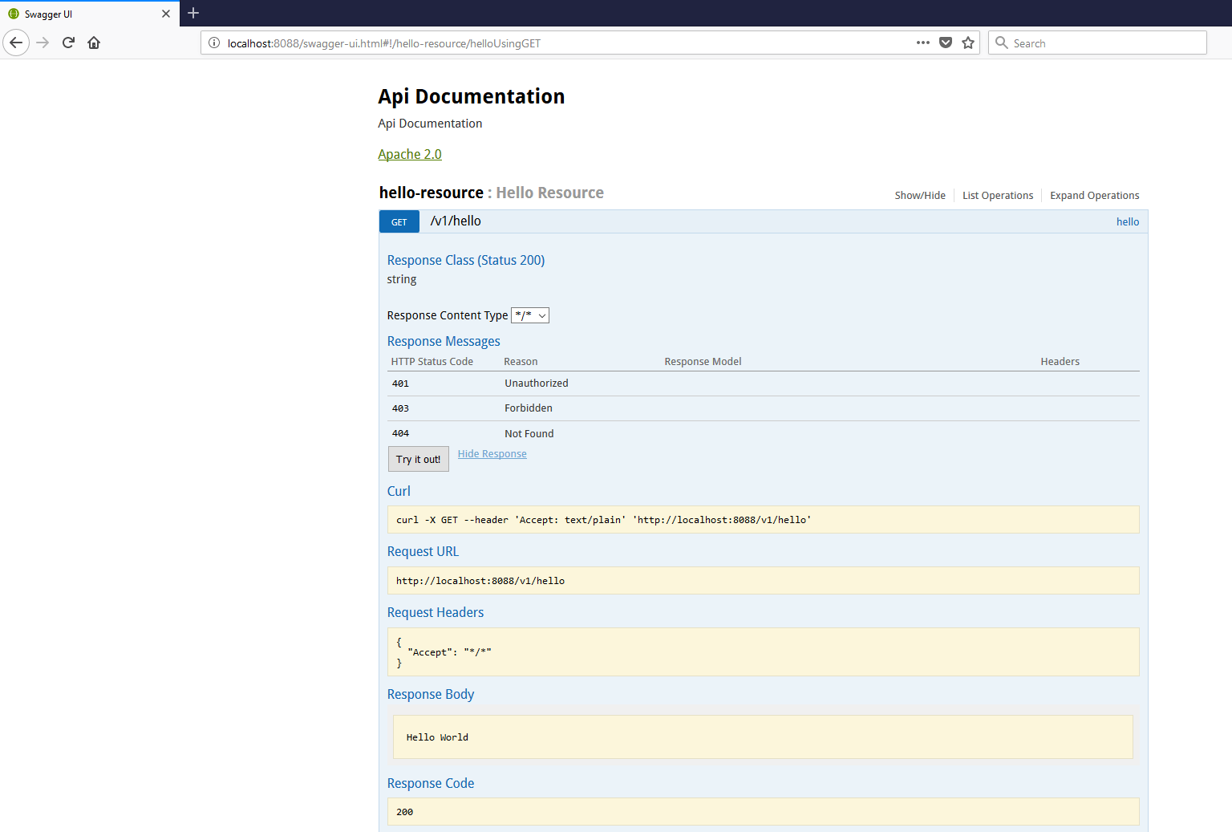Click the hello operation summary link
Image resolution: width=1232 pixels, height=832 pixels.
click(x=1128, y=221)
